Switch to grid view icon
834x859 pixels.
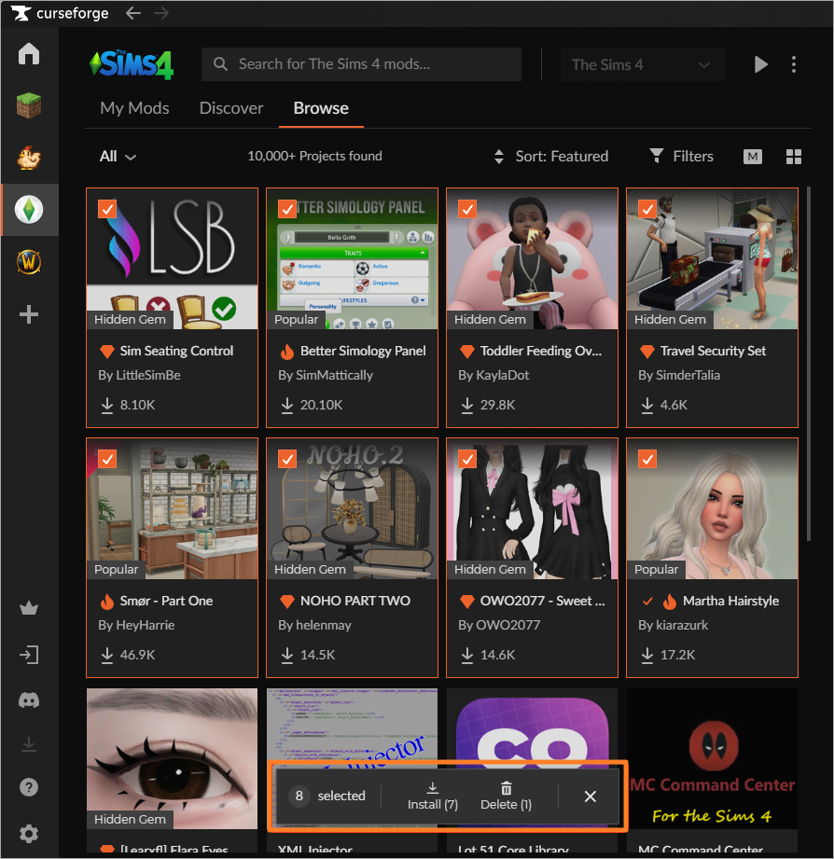point(794,157)
